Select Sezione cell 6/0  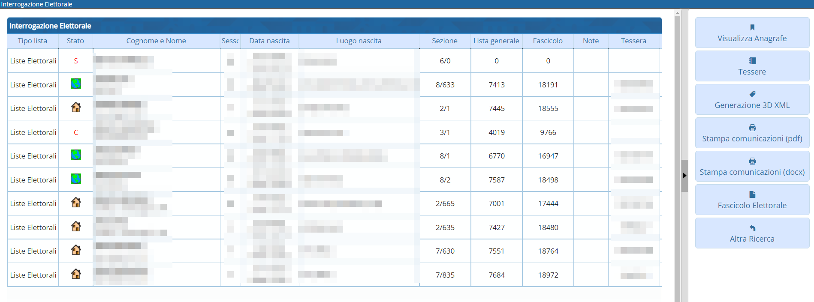pos(445,61)
